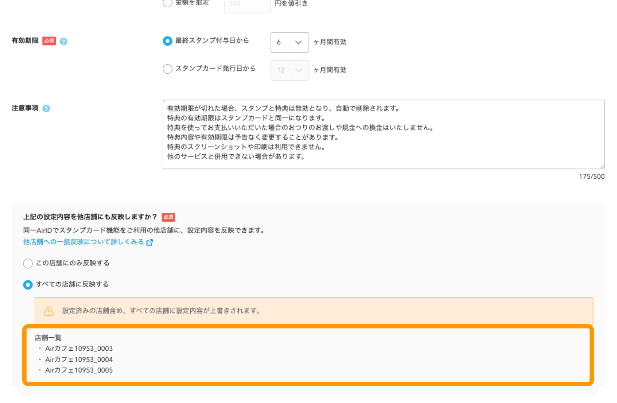The height and width of the screenshot is (403, 617).
Task: Open 他店舗への一括反映について詳しくみる link
Action: [x=84, y=242]
